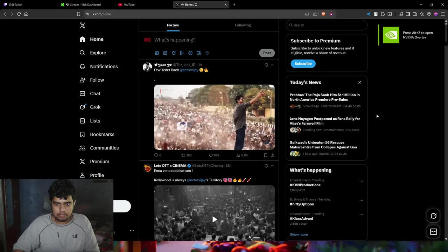Open Premium from the sidebar

coord(94,162)
